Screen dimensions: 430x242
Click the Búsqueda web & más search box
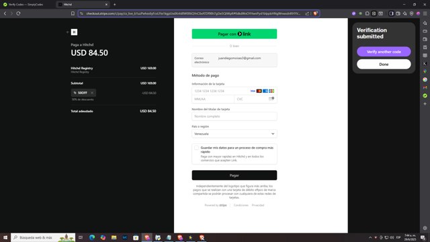(43, 237)
